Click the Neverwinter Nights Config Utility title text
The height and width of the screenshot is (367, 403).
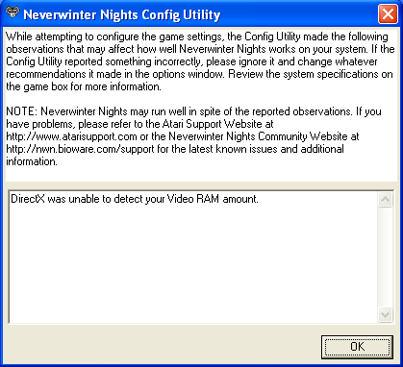tap(122, 14)
